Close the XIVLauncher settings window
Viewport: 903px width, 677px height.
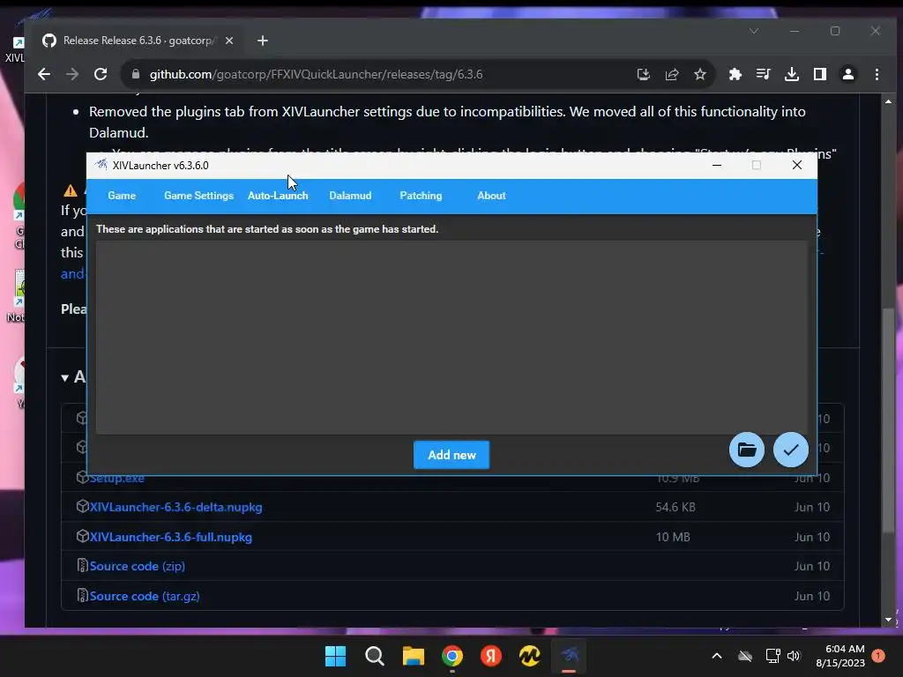(x=797, y=165)
